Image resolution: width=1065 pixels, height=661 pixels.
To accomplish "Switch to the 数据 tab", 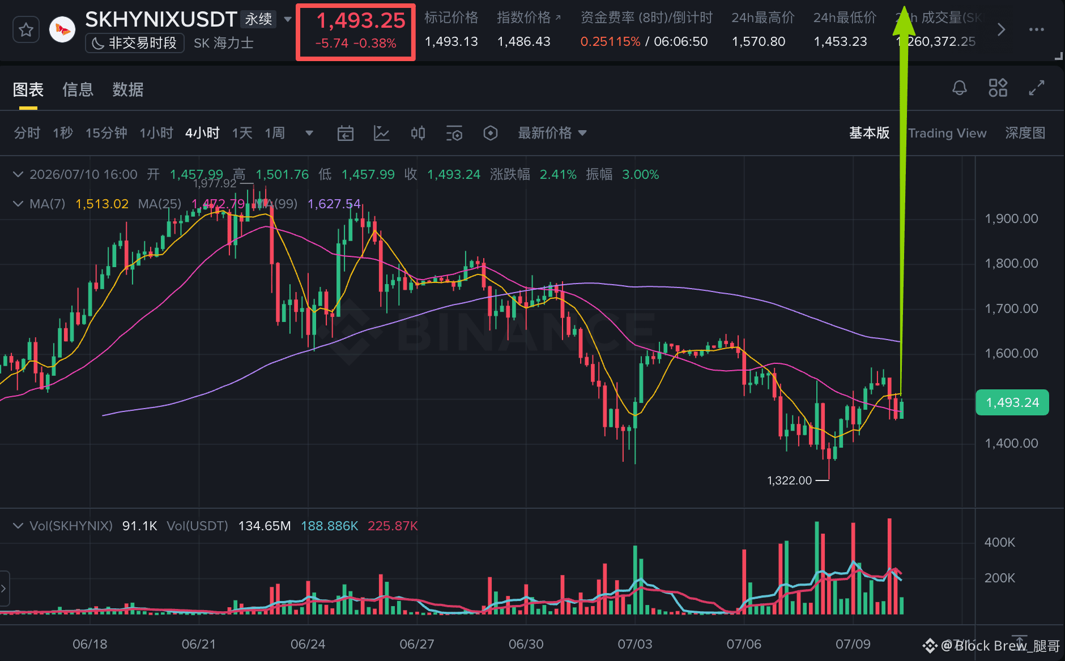I will [x=128, y=89].
